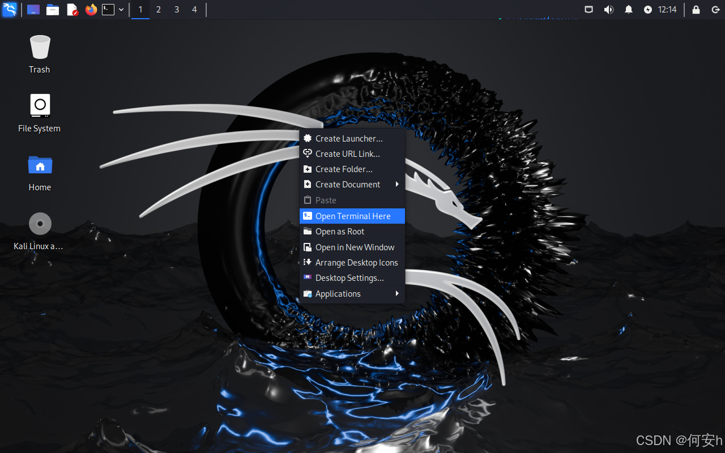725x453 pixels.
Task: Click Open Terminal Here
Action: (x=352, y=216)
